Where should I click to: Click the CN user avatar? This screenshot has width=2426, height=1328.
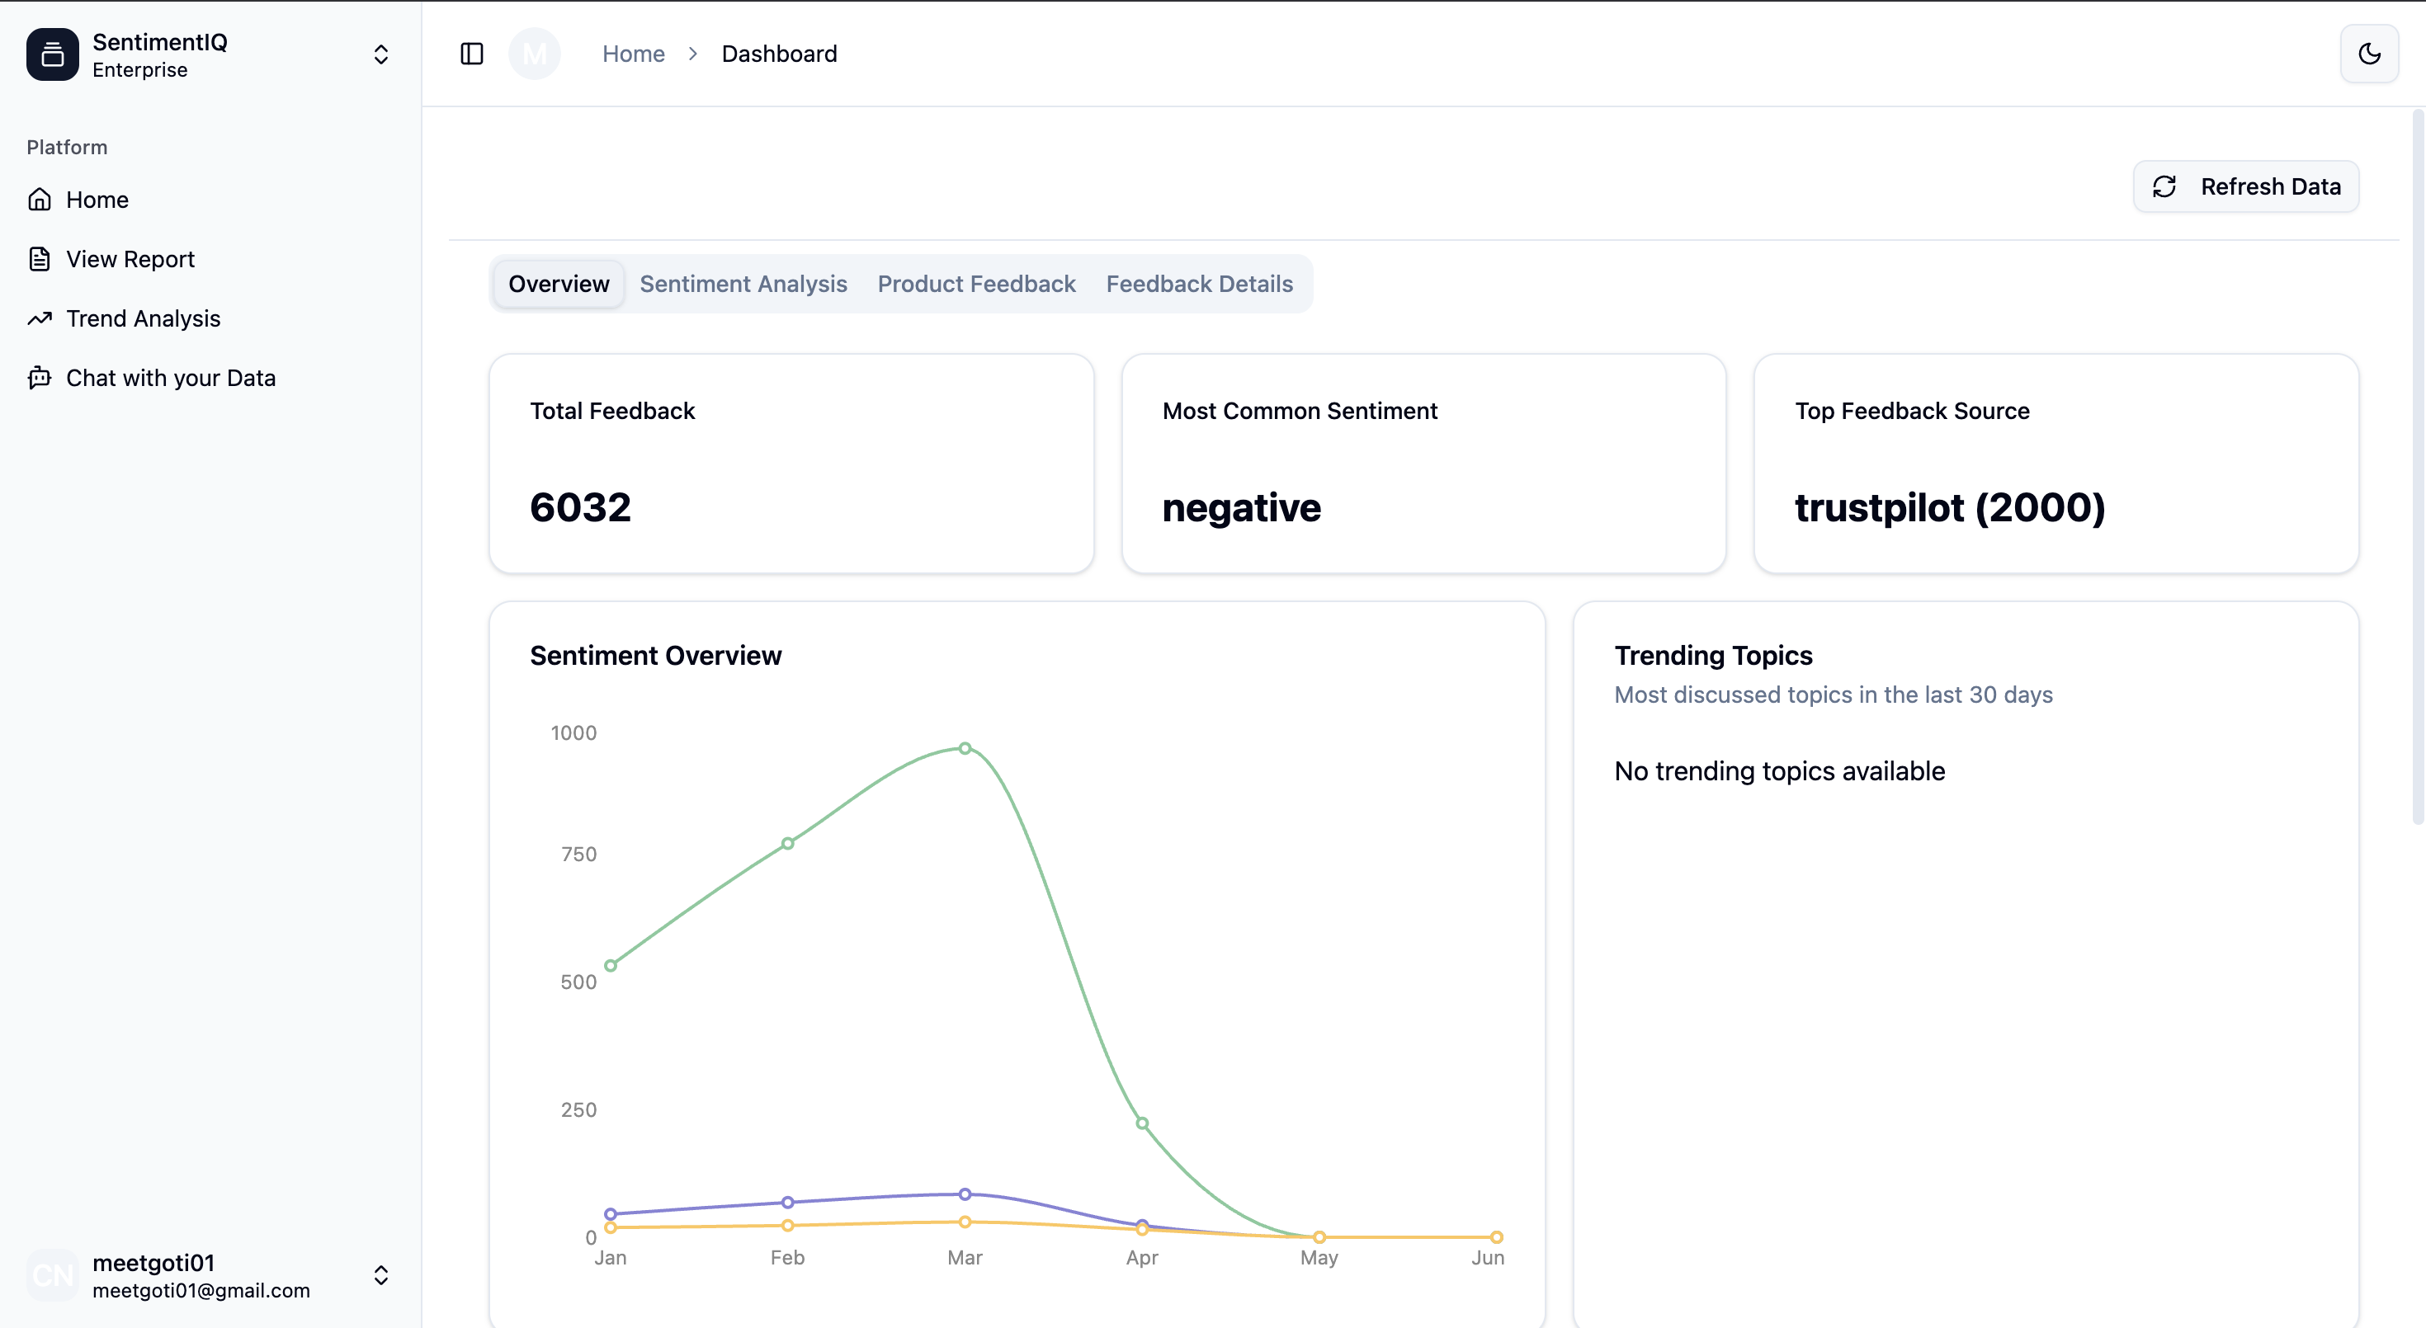53,1275
